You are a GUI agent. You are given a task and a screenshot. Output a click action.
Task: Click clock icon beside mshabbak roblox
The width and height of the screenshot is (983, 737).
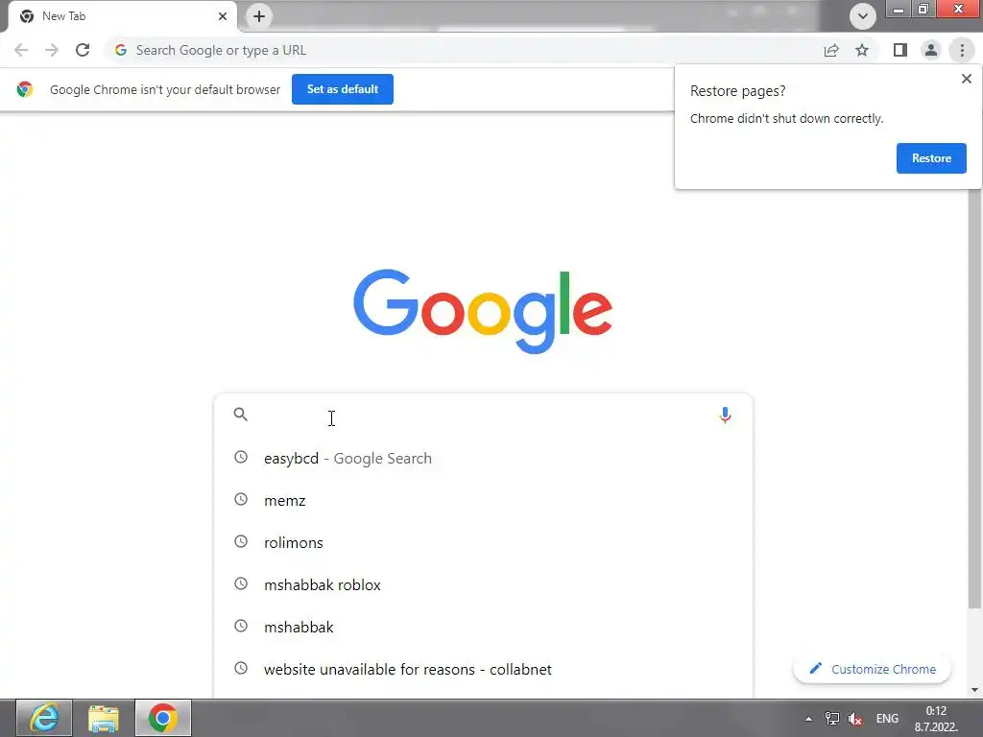tap(241, 583)
